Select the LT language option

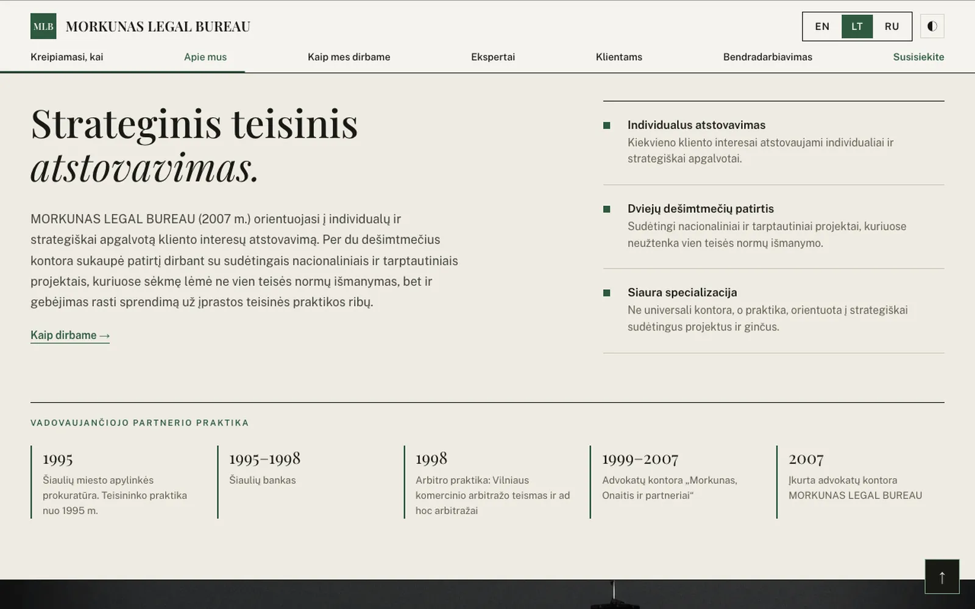pos(857,26)
